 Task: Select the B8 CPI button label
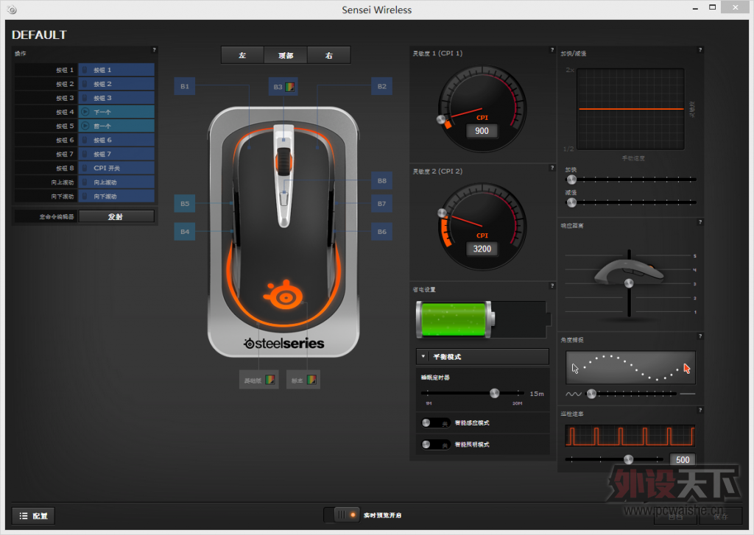382,181
